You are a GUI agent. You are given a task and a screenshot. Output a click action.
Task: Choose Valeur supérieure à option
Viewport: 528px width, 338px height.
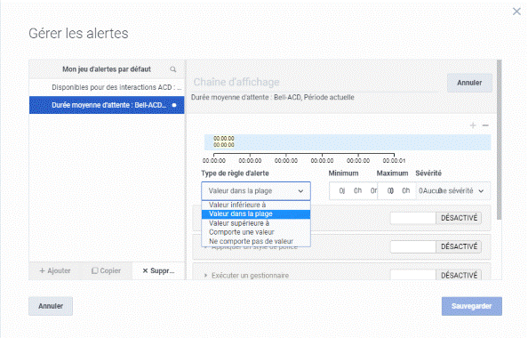click(x=256, y=223)
